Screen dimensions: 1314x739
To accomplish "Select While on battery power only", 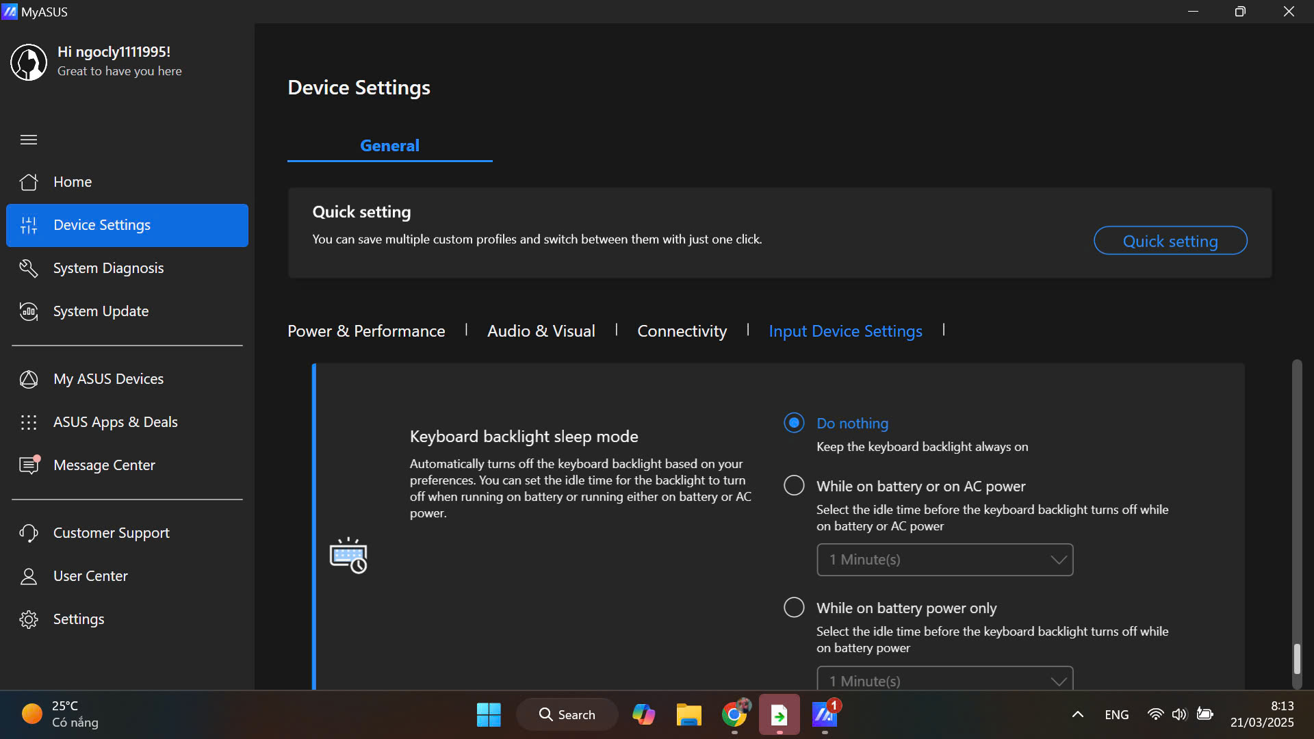I will (794, 608).
